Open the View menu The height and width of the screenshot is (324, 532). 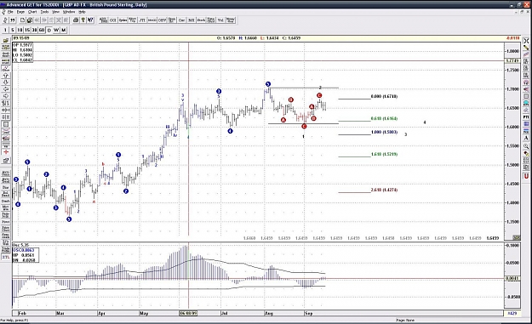(55, 12)
